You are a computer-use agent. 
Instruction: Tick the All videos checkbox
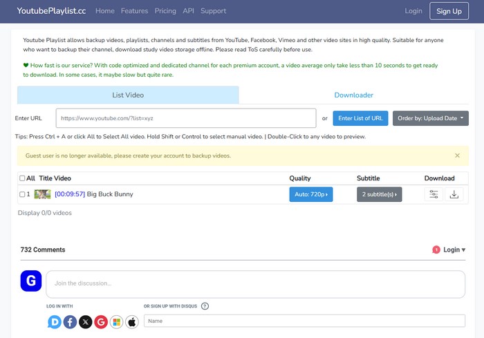22,178
